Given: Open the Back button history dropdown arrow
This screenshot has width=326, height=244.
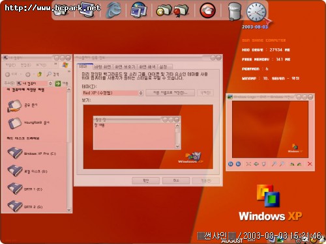Looking at the screenshot, I should click(21, 74).
